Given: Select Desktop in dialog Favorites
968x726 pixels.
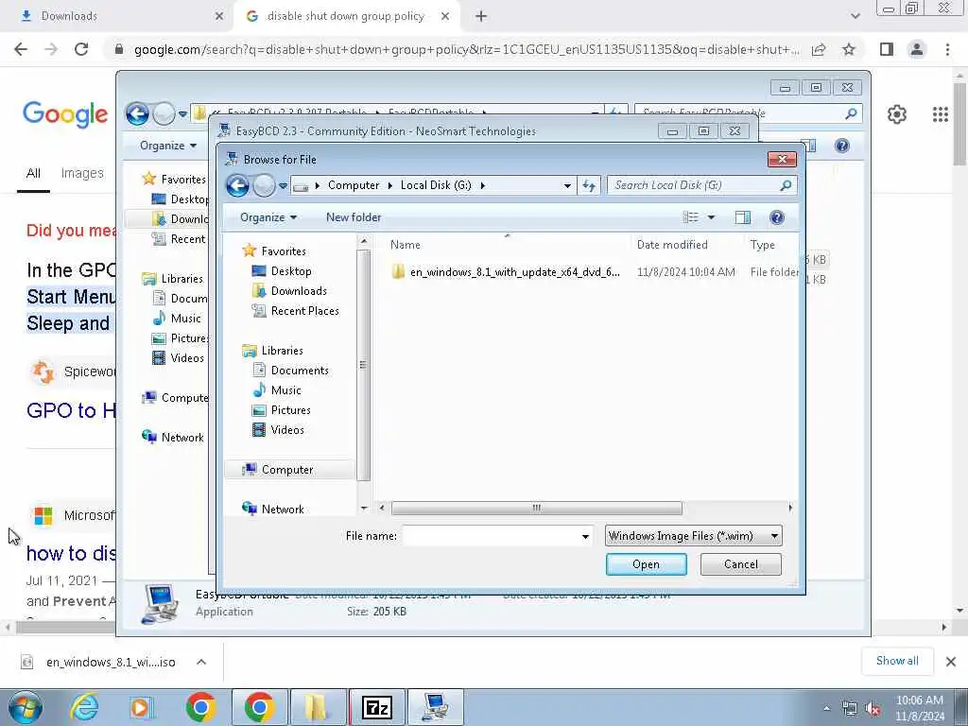Looking at the screenshot, I should (x=291, y=271).
